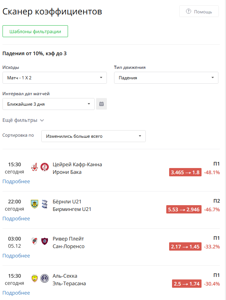Click the Аль-Секка team logo
226x300 pixels.
[35, 278]
